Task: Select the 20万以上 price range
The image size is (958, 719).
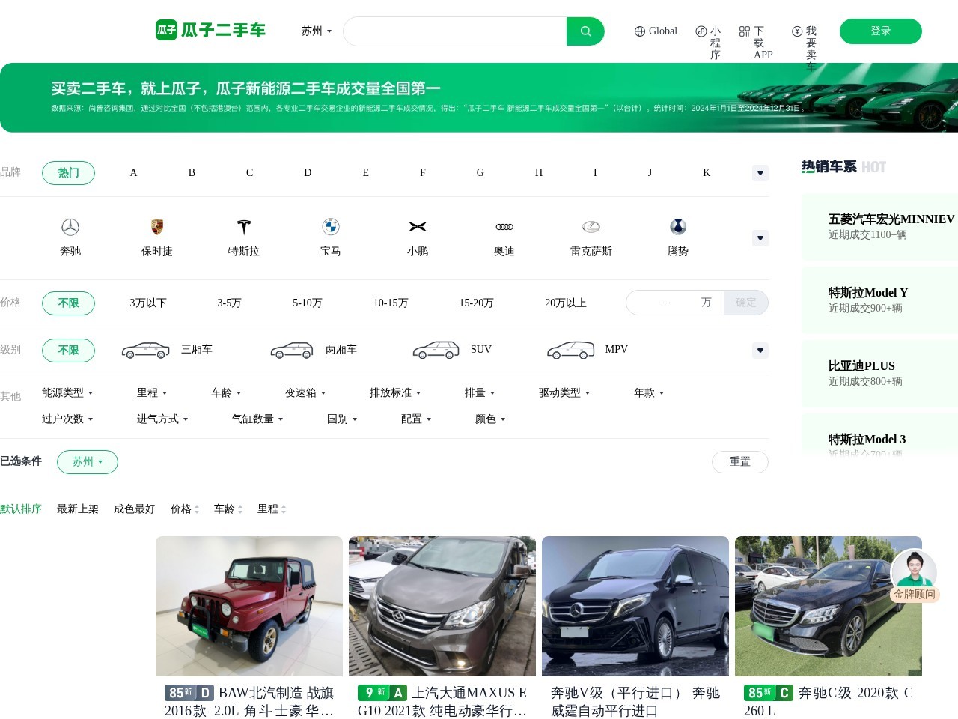Action: pos(566,303)
